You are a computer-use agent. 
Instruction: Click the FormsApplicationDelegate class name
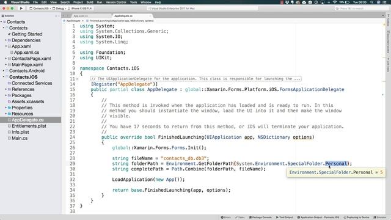click(x=312, y=90)
